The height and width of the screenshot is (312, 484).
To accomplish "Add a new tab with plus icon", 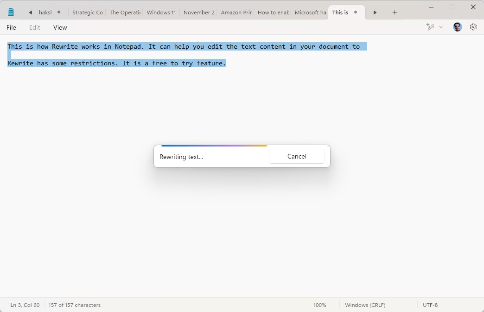I will pos(395,13).
